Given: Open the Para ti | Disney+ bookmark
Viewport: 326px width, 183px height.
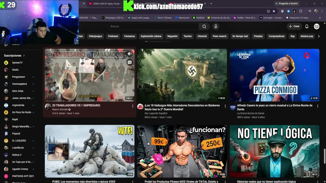Looking at the screenshot, I should coord(163,18).
